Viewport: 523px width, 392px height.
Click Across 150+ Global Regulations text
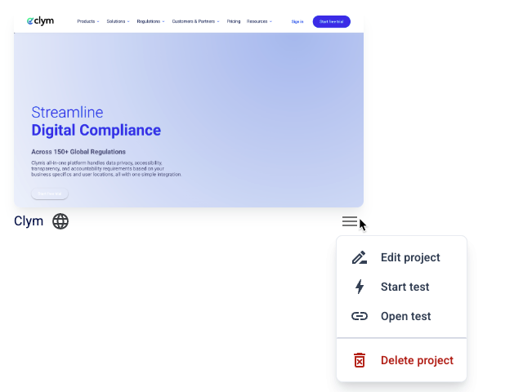[78, 152]
